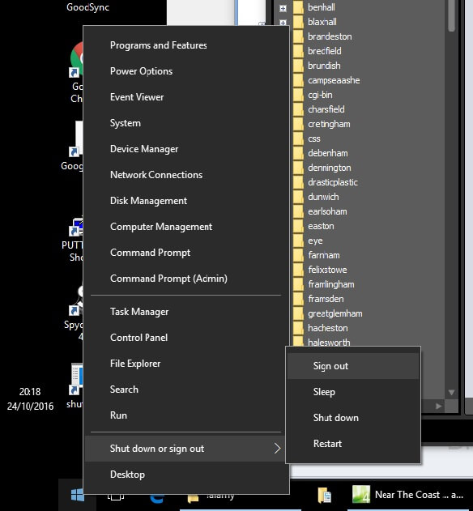Click the cgi-bin folder icon
The height and width of the screenshot is (511, 473).
298,95
